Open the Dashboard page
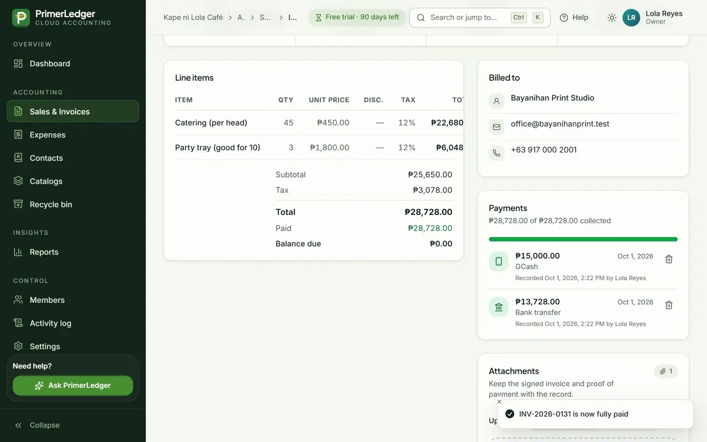 pyautogui.click(x=73, y=64)
